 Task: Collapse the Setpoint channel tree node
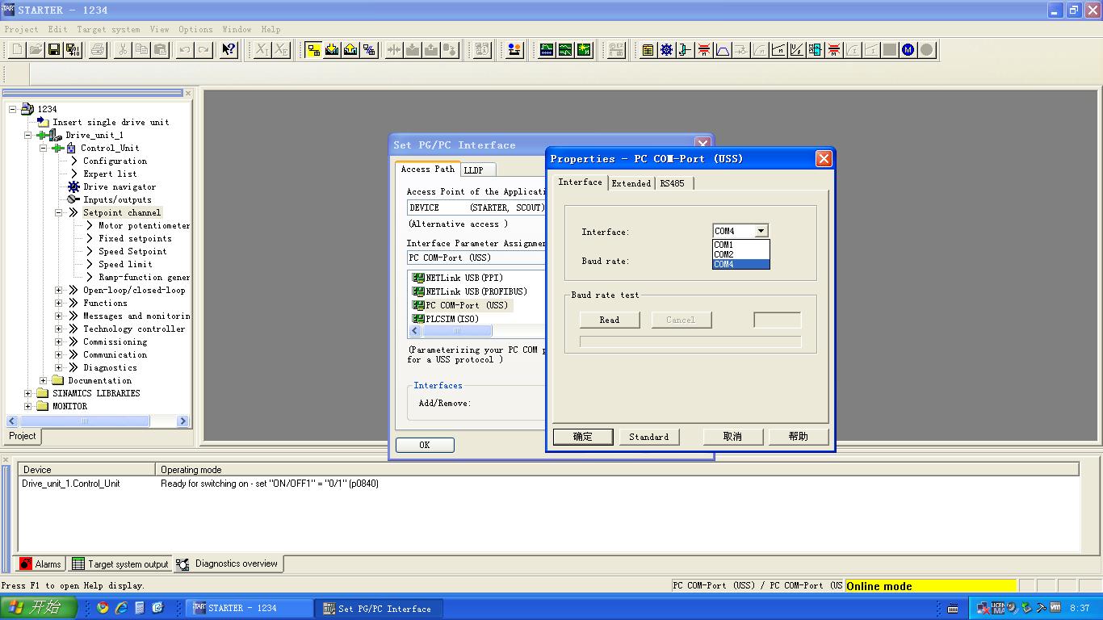(x=59, y=213)
